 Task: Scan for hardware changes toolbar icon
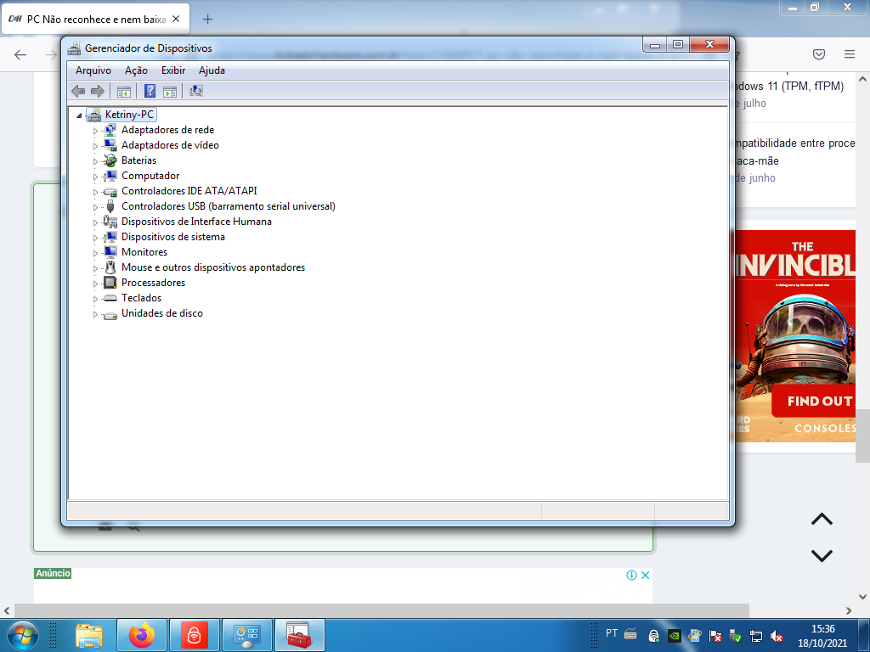tap(196, 91)
